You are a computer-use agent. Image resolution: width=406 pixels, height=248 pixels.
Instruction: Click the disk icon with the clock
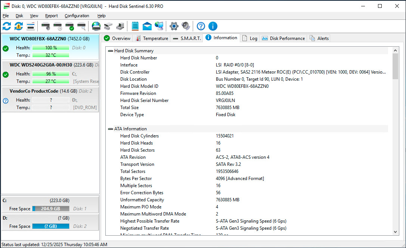tap(58, 26)
